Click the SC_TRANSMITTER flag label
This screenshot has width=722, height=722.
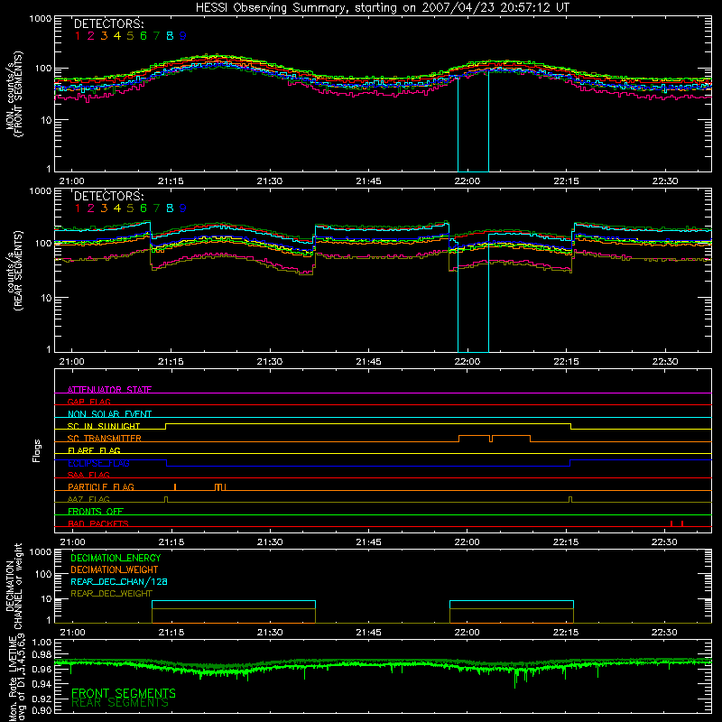point(105,438)
